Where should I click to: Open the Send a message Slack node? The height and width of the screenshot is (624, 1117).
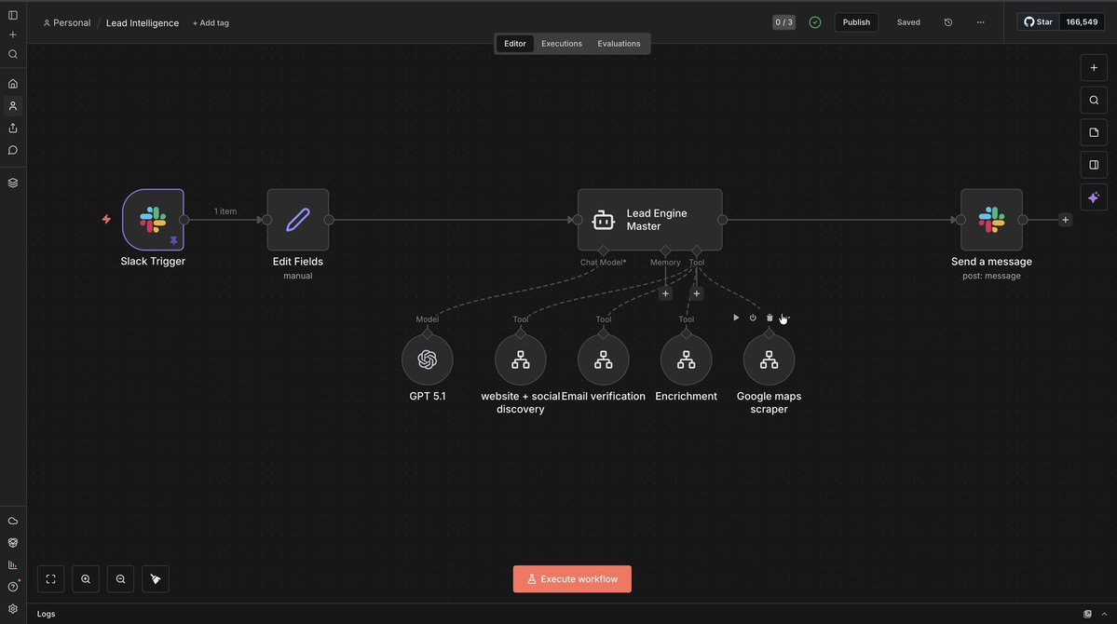point(991,220)
